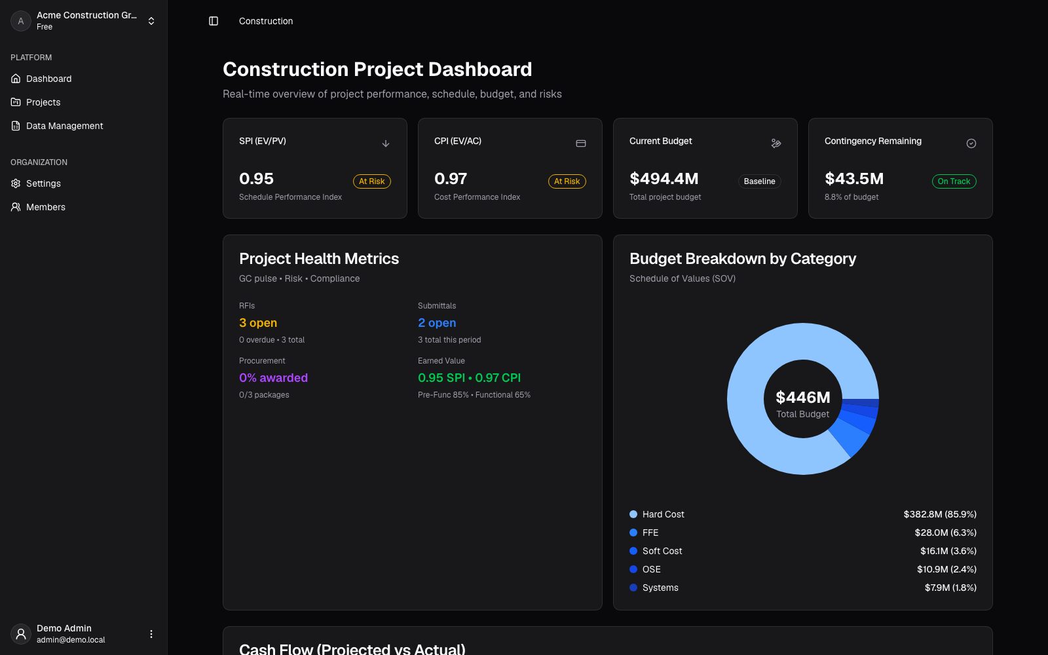The width and height of the screenshot is (1048, 655).
Task: Click the Demo Admin avatar icon
Action: (x=21, y=634)
